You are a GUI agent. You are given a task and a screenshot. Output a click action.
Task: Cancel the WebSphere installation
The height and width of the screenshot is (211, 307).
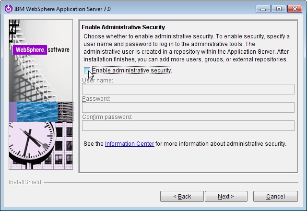(275, 196)
